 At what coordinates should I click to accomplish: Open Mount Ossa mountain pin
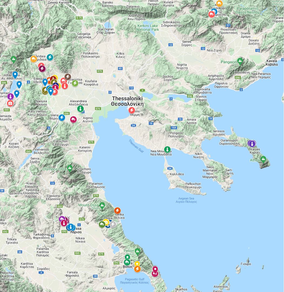(102, 206)
